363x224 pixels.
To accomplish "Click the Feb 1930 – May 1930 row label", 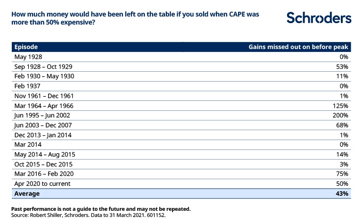I will pos(44,76).
